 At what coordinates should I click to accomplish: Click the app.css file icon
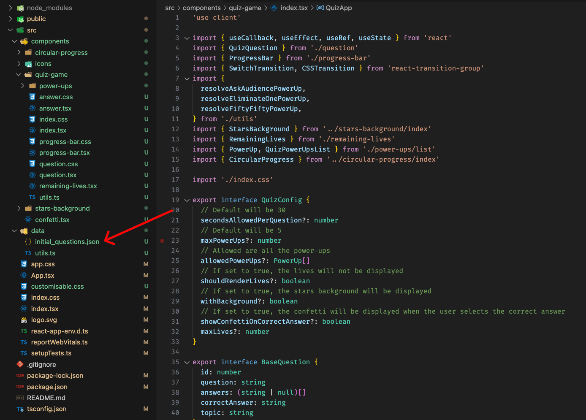[24, 264]
